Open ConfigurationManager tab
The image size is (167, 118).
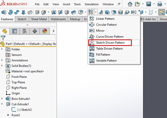[x=24, y=31]
